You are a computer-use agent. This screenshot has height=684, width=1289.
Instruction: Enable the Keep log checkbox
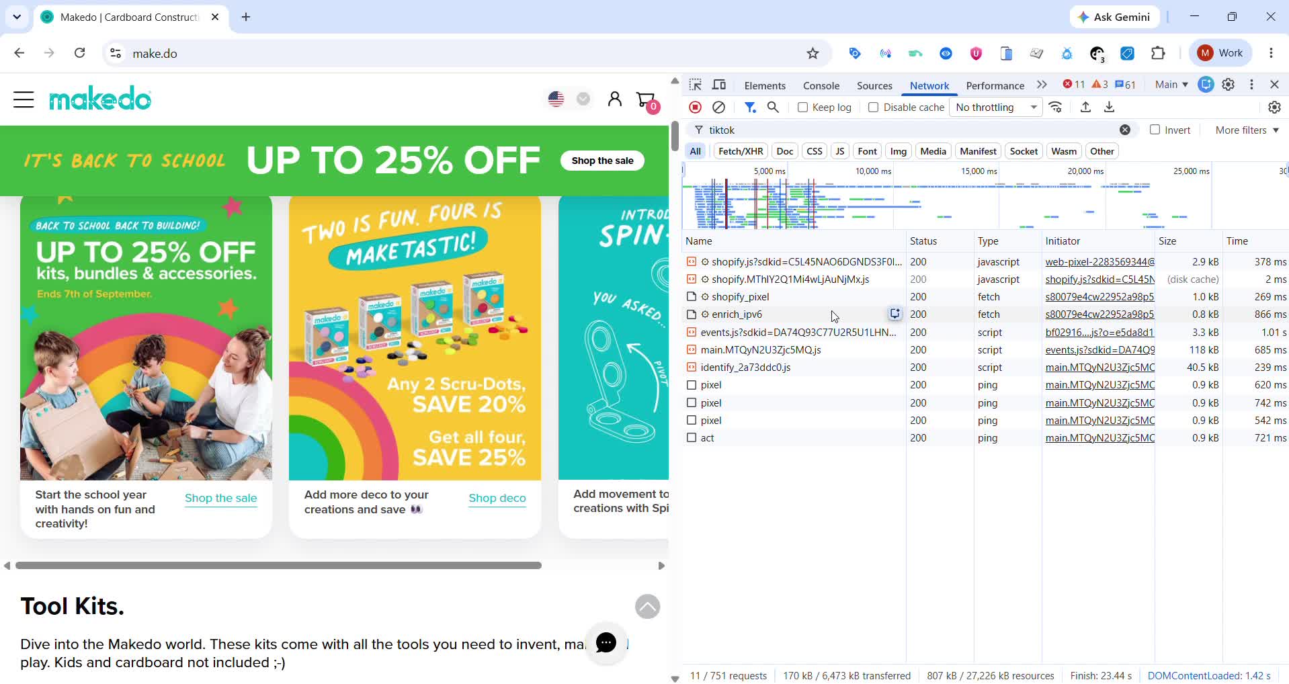click(x=802, y=108)
